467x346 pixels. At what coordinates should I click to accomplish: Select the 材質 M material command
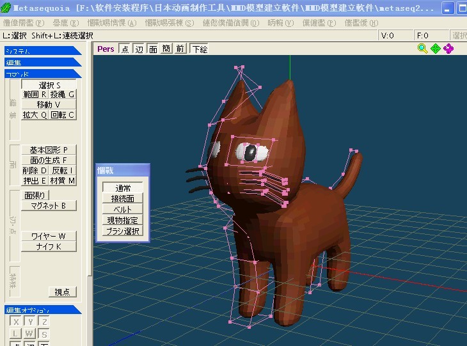click(63, 181)
